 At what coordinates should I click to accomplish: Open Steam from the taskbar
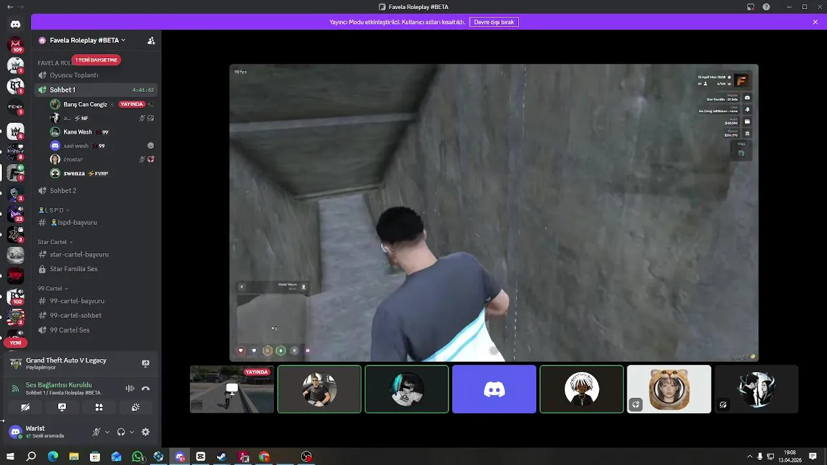[x=222, y=457]
